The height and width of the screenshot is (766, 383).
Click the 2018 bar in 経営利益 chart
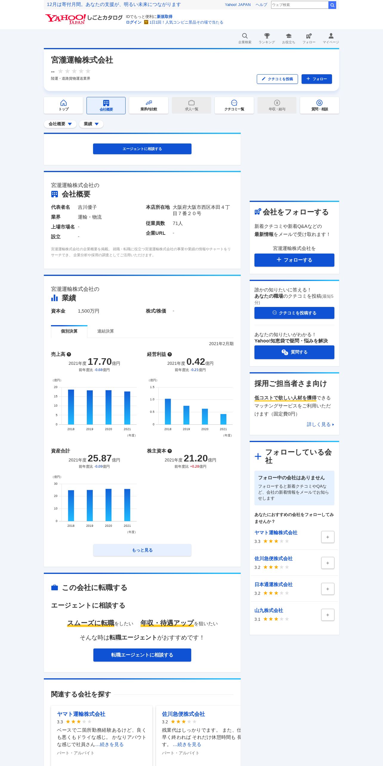coord(168,412)
